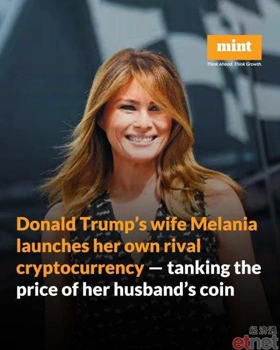Click the 经济通 Chinese text watermark
280x350 pixels.
click(262, 330)
